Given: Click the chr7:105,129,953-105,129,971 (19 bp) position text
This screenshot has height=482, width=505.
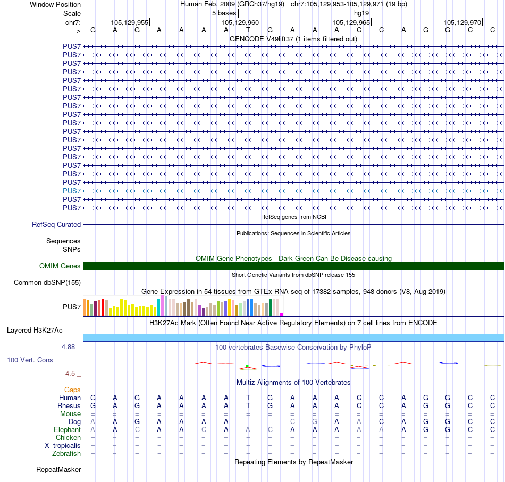Looking at the screenshot, I should pos(349,4).
